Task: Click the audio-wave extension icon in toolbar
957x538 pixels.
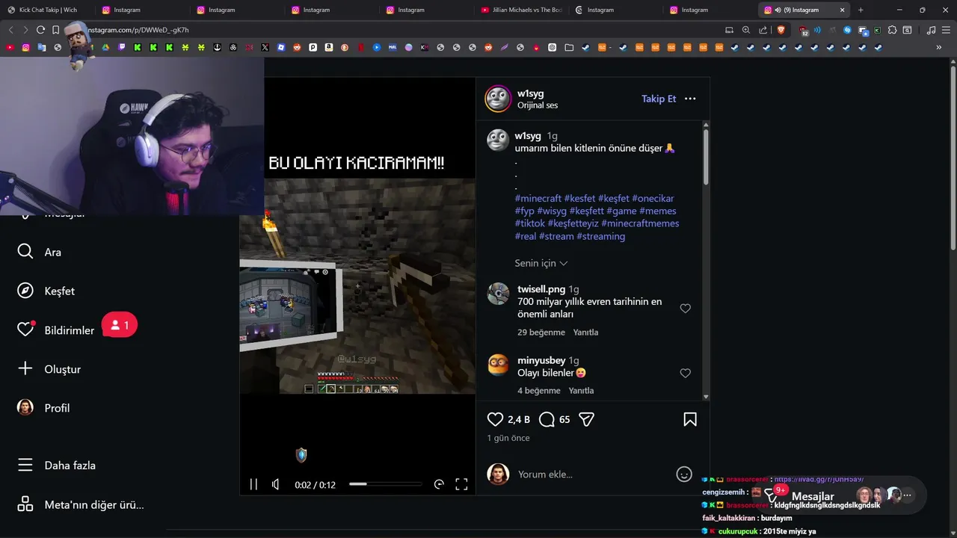Action: pos(817,30)
